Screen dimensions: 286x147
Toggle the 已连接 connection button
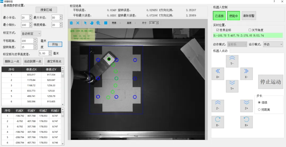pyautogui.click(x=219, y=16)
